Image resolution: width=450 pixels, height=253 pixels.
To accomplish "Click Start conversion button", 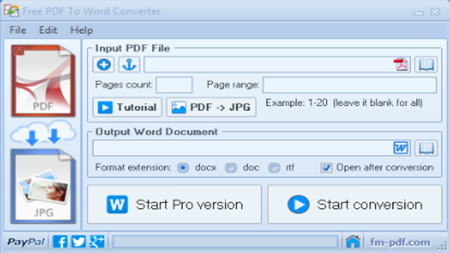I will click(355, 205).
